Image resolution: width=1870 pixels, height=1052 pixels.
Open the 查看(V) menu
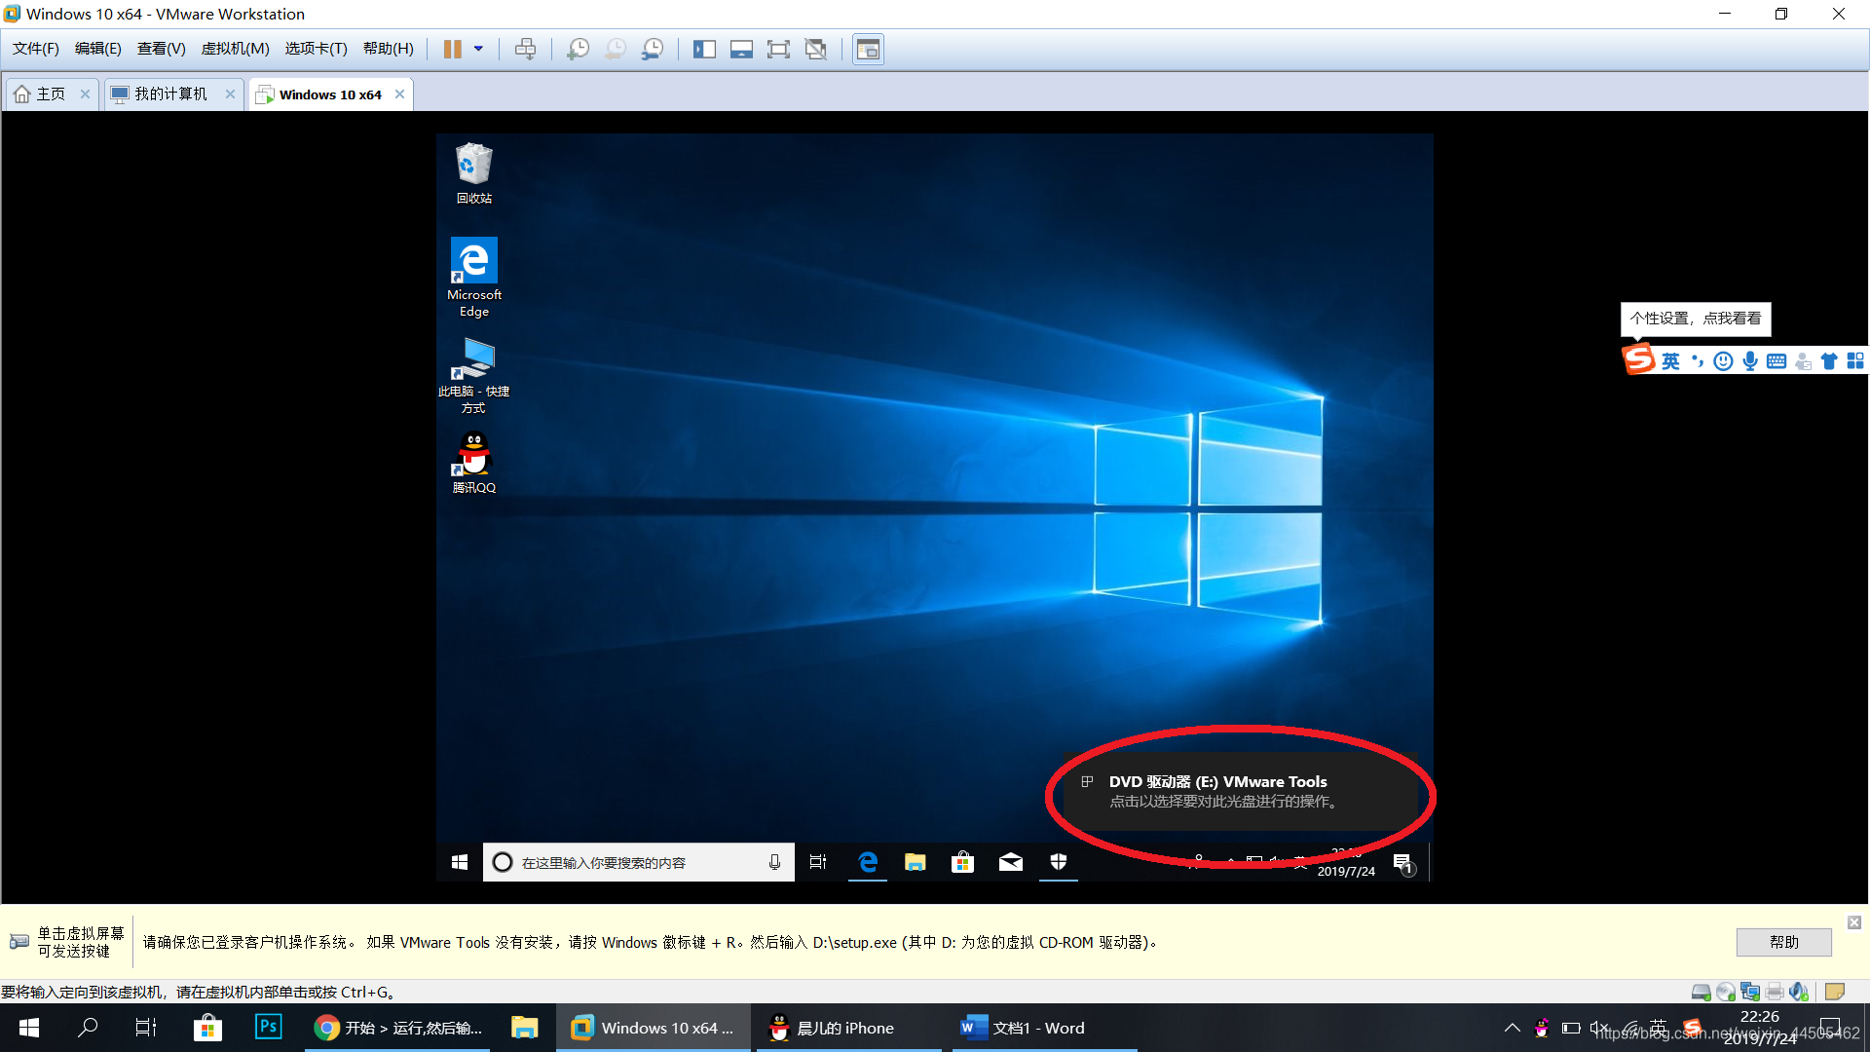point(162,49)
